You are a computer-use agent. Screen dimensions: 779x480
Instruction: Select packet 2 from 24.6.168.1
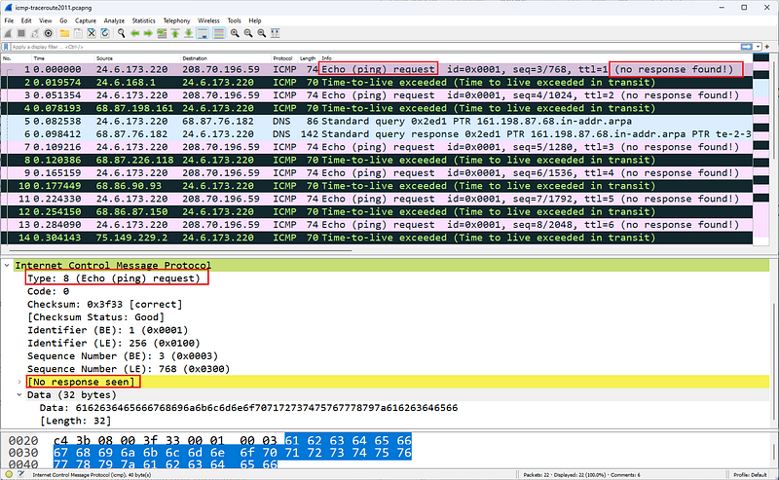(x=377, y=83)
